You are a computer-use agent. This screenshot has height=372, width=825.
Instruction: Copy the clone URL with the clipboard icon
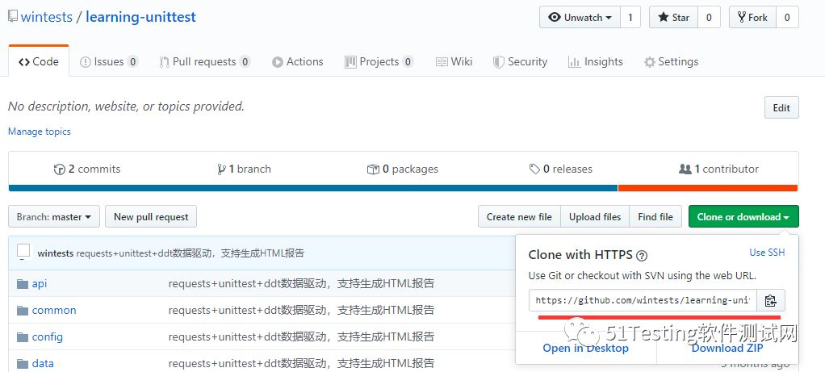pos(771,300)
